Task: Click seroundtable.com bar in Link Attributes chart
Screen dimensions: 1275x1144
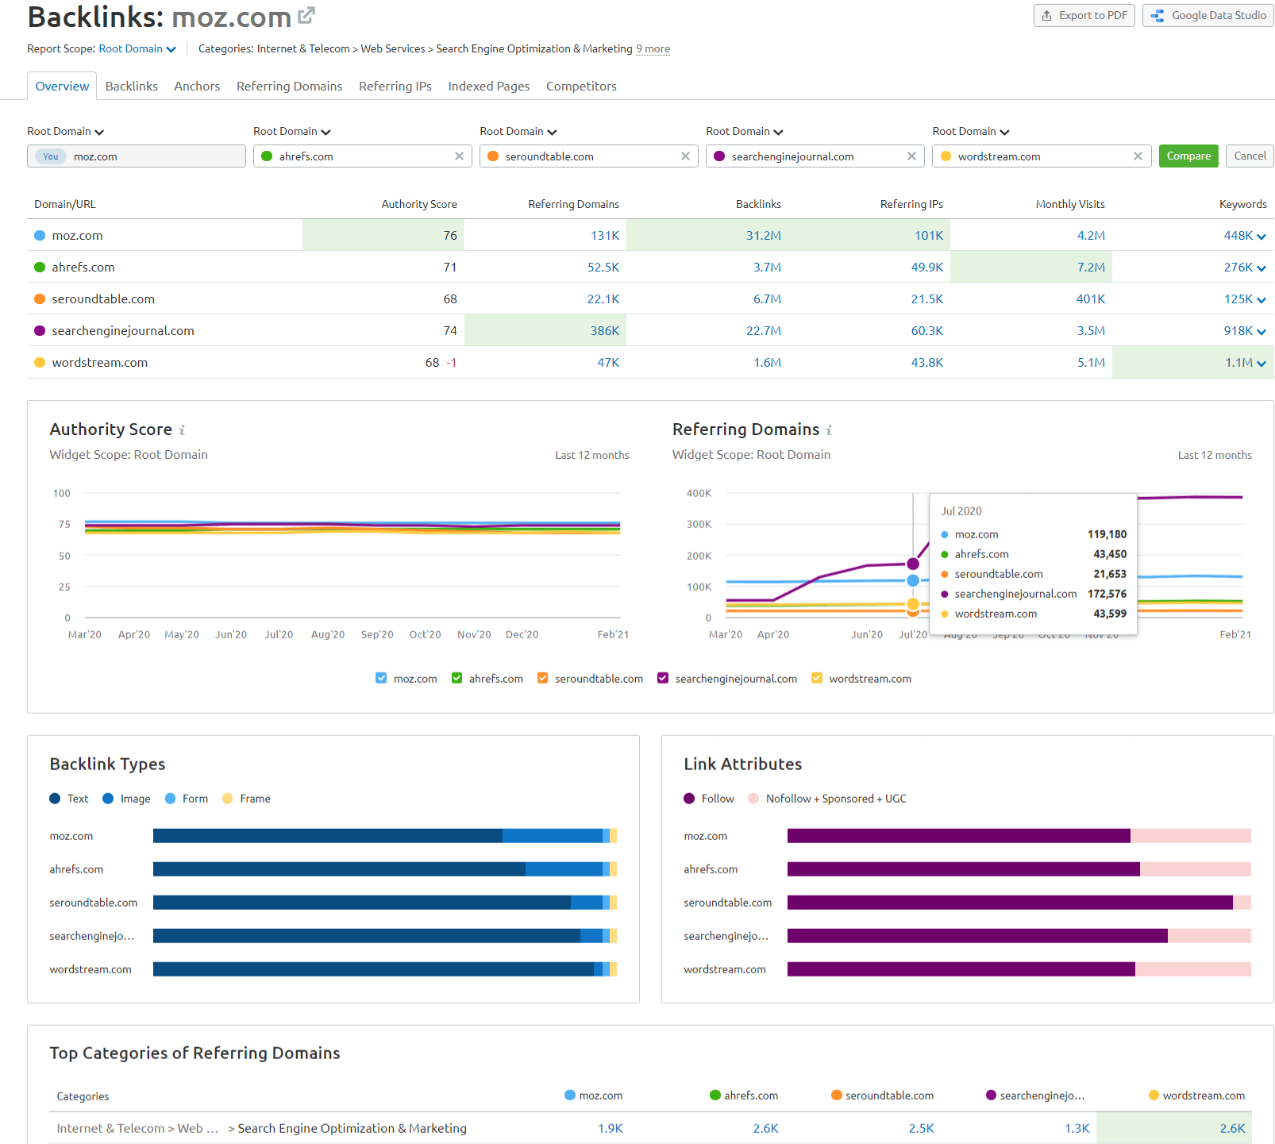Action: [x=1019, y=903]
